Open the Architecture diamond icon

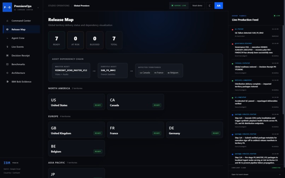tap(7, 73)
